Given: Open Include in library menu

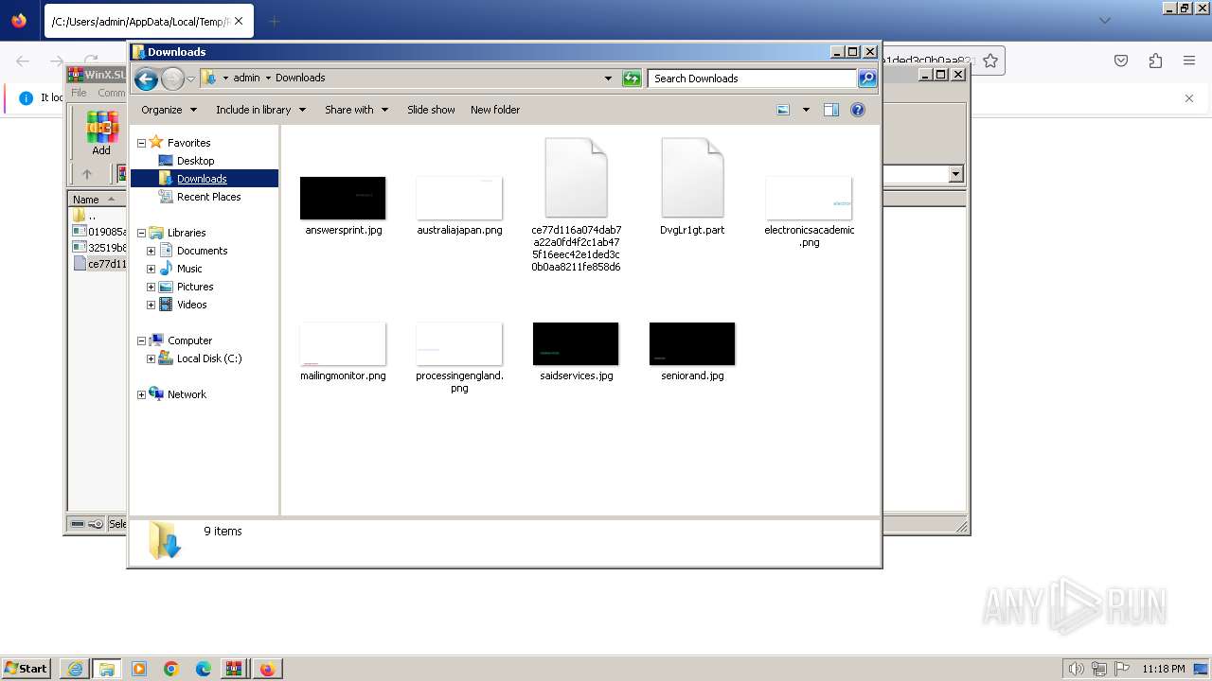Looking at the screenshot, I should [260, 110].
